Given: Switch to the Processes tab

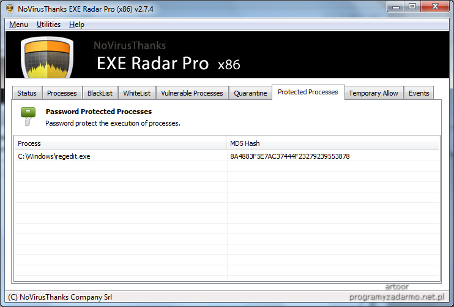Looking at the screenshot, I should click(x=62, y=93).
